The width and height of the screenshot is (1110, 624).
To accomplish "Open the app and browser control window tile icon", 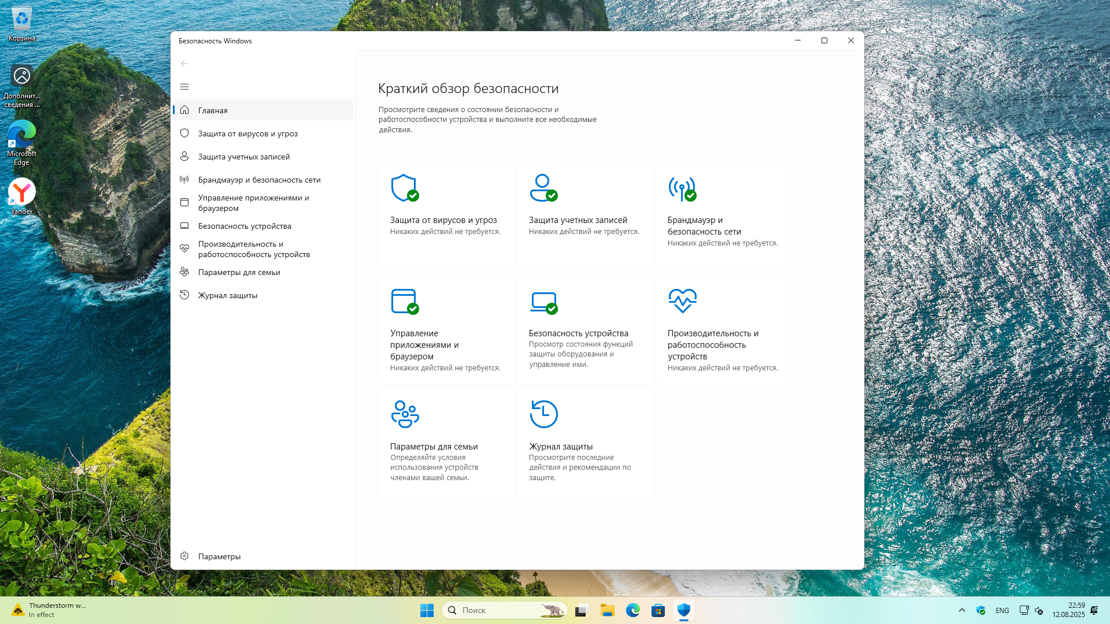I will click(x=404, y=301).
